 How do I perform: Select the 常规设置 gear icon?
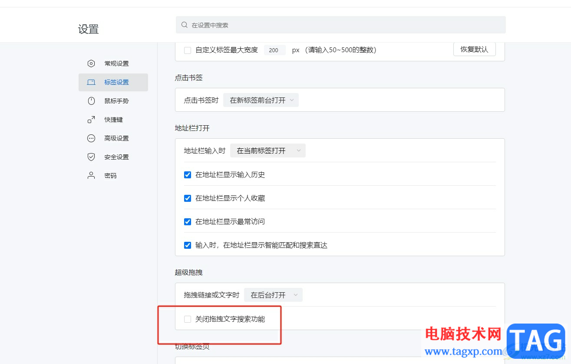pyautogui.click(x=91, y=63)
